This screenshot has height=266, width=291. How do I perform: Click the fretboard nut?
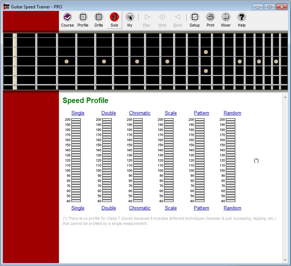[15, 61]
